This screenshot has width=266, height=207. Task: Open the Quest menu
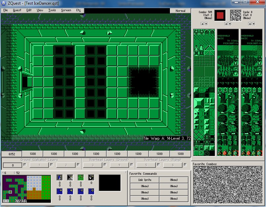point(17,10)
